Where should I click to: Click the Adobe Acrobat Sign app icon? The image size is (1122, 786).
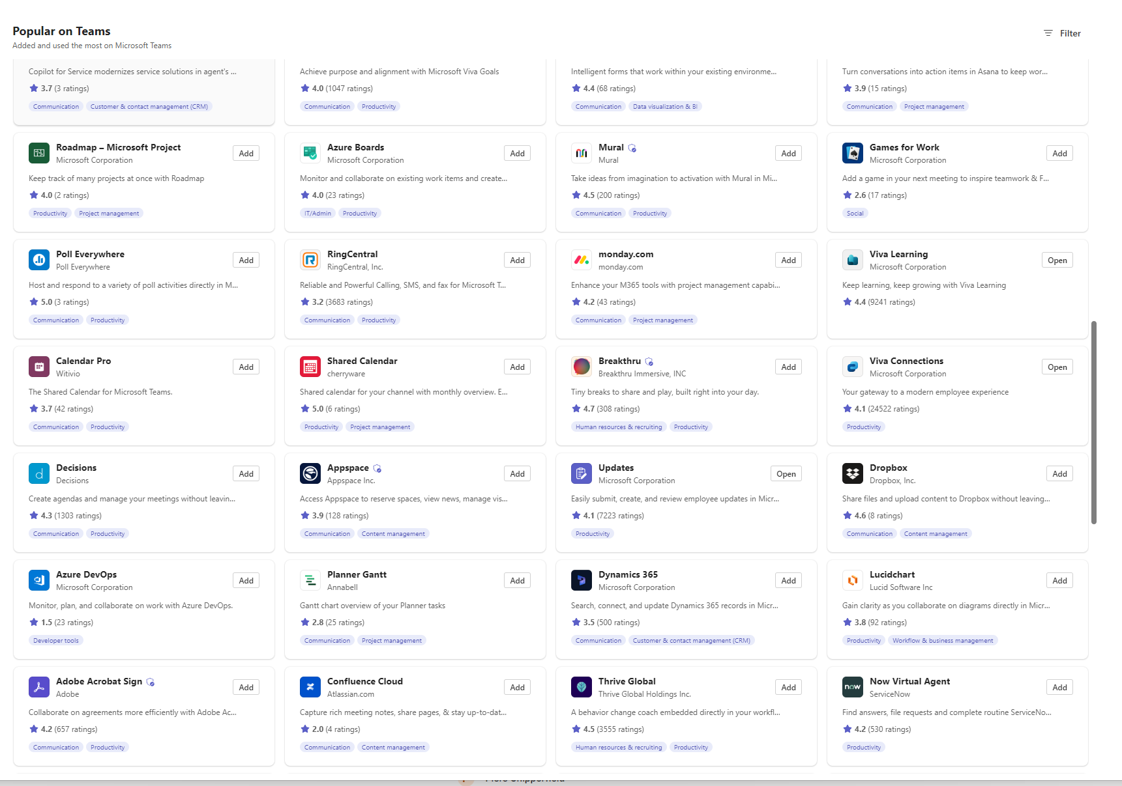39,687
